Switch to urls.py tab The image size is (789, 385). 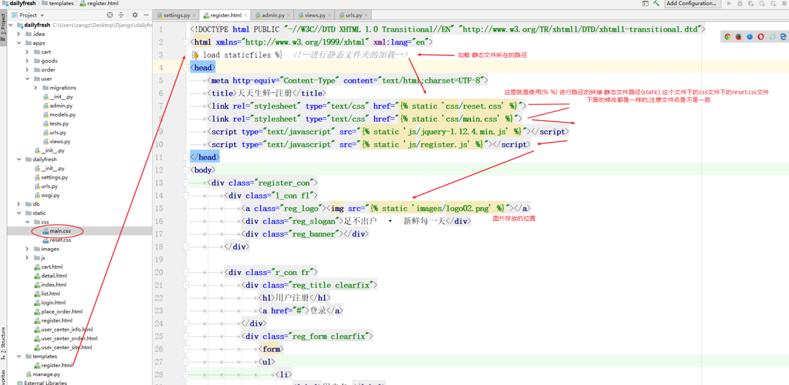[x=353, y=15]
